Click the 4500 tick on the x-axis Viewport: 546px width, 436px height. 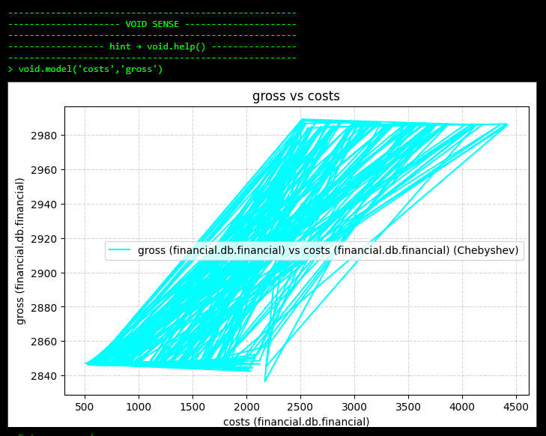(x=516, y=407)
